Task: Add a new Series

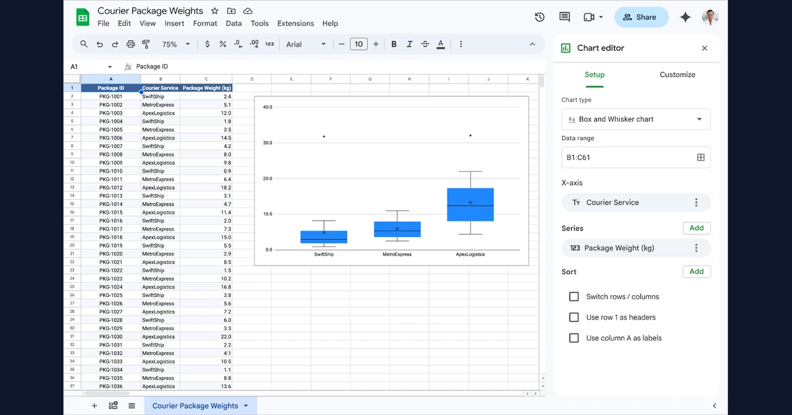Action: click(696, 228)
